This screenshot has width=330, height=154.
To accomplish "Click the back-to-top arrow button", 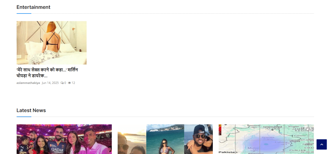I will (x=321, y=144).
